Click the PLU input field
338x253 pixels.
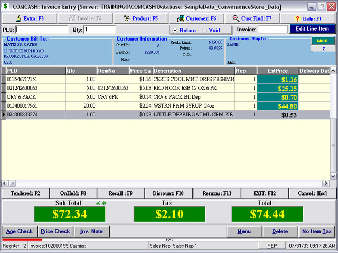[x=42, y=30]
